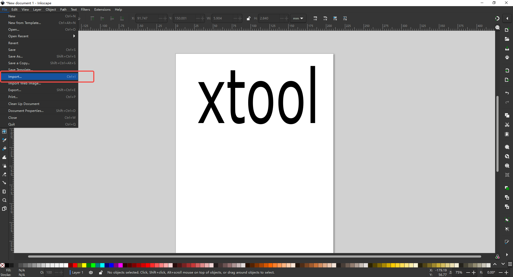
Task: Click the Zoom to drawing icon
Action: [507, 156]
